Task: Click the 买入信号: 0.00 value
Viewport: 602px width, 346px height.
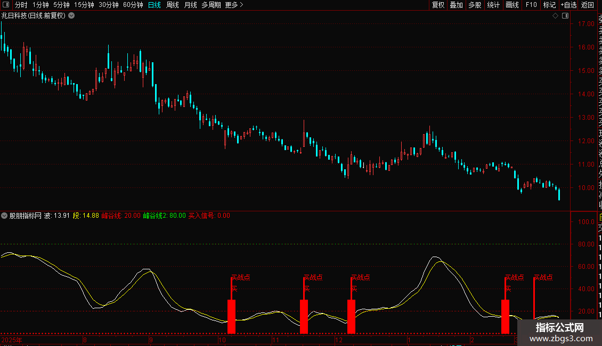Action: (209, 216)
